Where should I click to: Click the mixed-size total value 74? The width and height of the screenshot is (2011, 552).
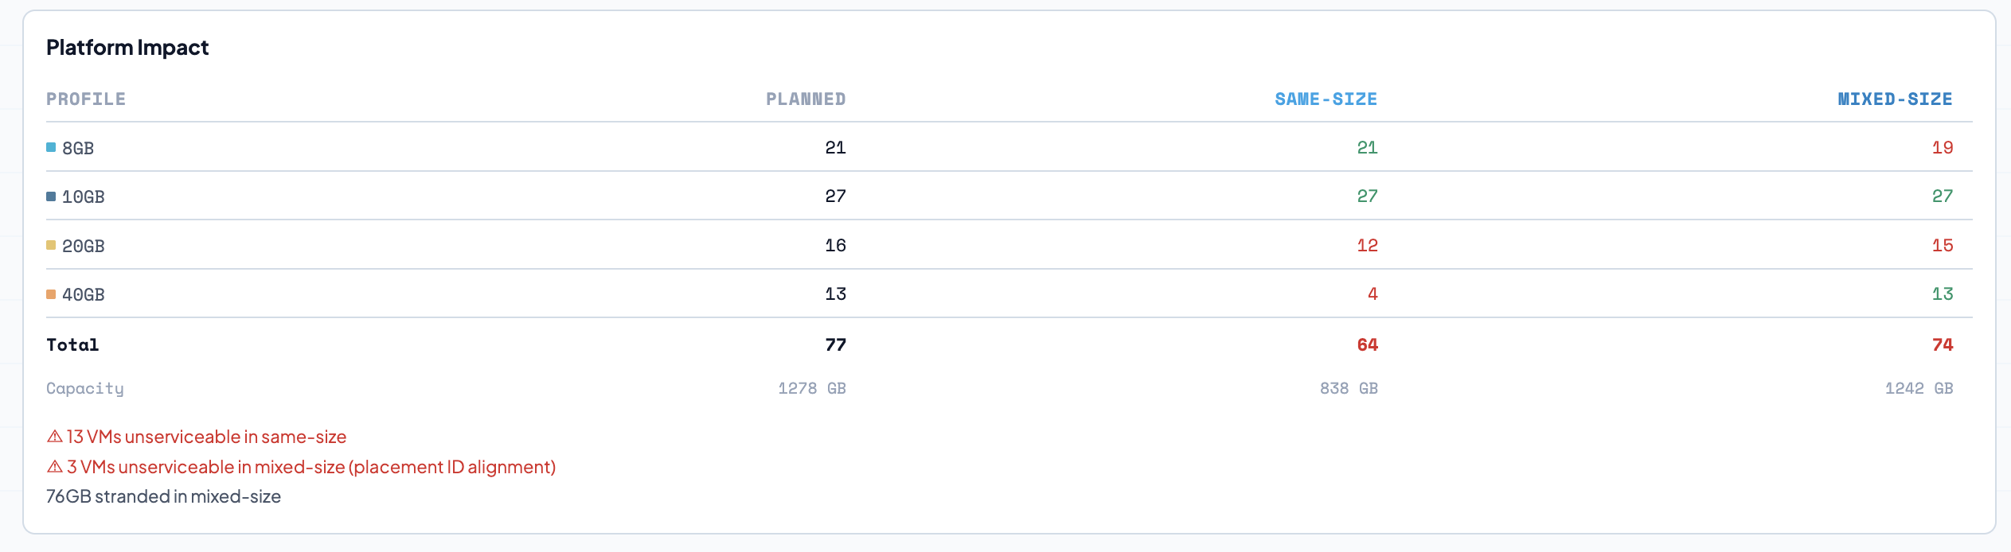point(1942,345)
